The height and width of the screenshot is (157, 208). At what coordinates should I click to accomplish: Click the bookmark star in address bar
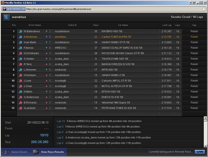204,9
